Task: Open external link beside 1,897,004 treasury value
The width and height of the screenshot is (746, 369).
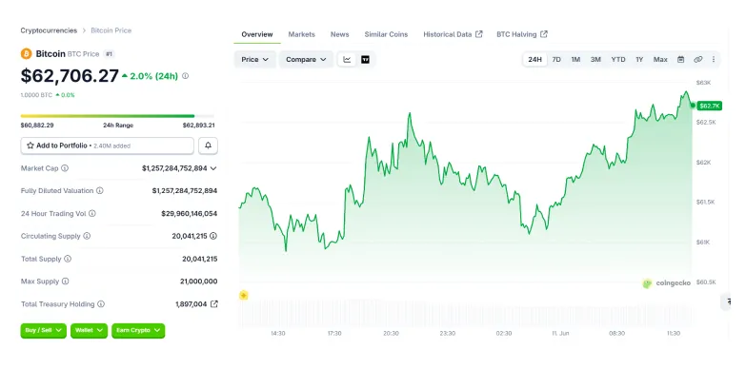Action: tap(214, 304)
